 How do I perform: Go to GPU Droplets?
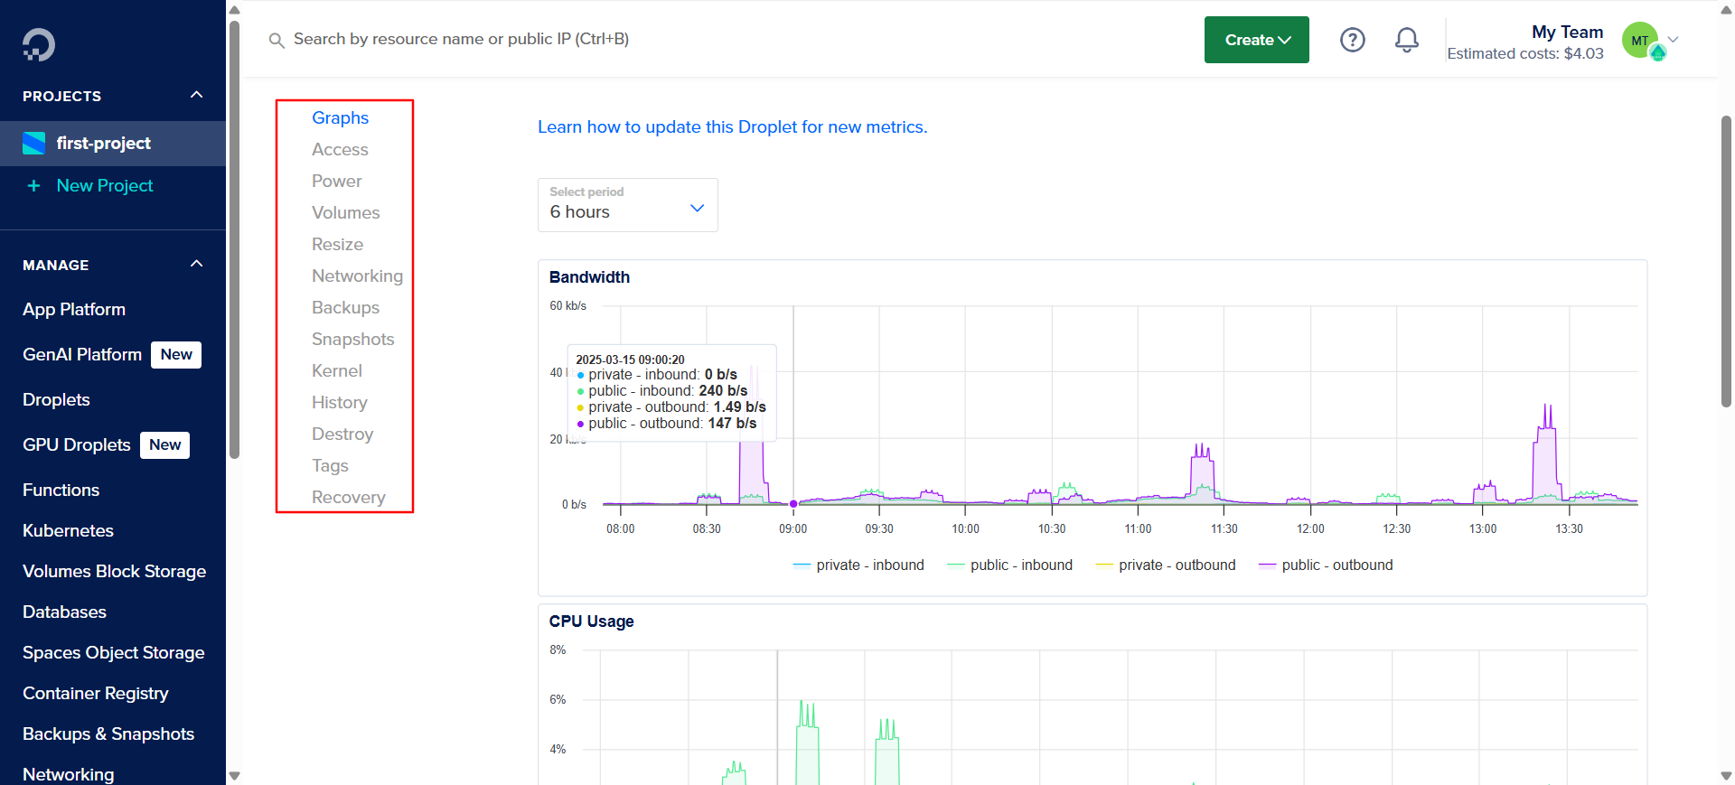tap(77, 444)
